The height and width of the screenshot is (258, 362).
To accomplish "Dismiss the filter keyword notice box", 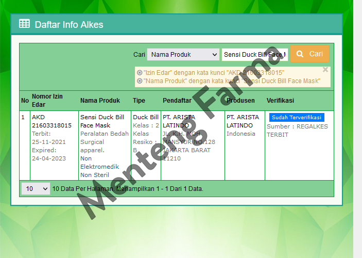I will (x=325, y=70).
